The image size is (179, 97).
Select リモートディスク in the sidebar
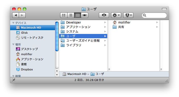click(x=32, y=38)
